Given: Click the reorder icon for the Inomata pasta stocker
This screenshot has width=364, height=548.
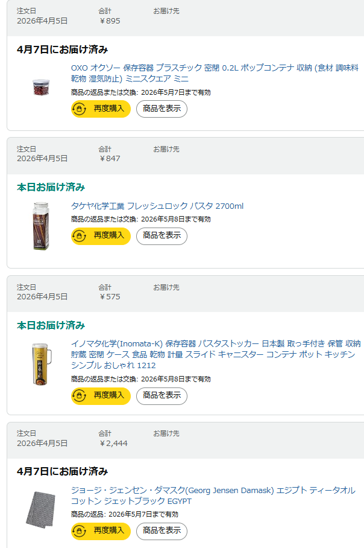Looking at the screenshot, I should (x=80, y=396).
